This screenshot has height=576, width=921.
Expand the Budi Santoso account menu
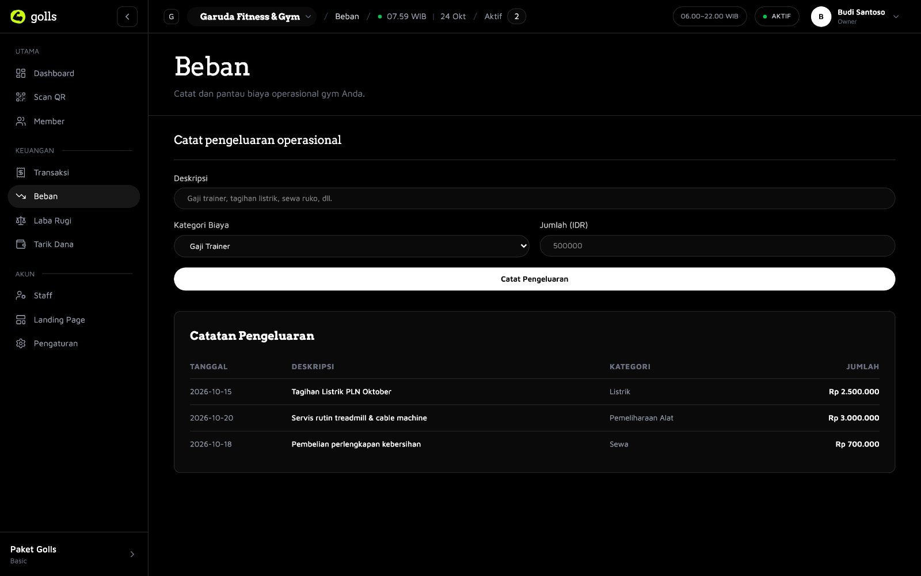coord(855,17)
